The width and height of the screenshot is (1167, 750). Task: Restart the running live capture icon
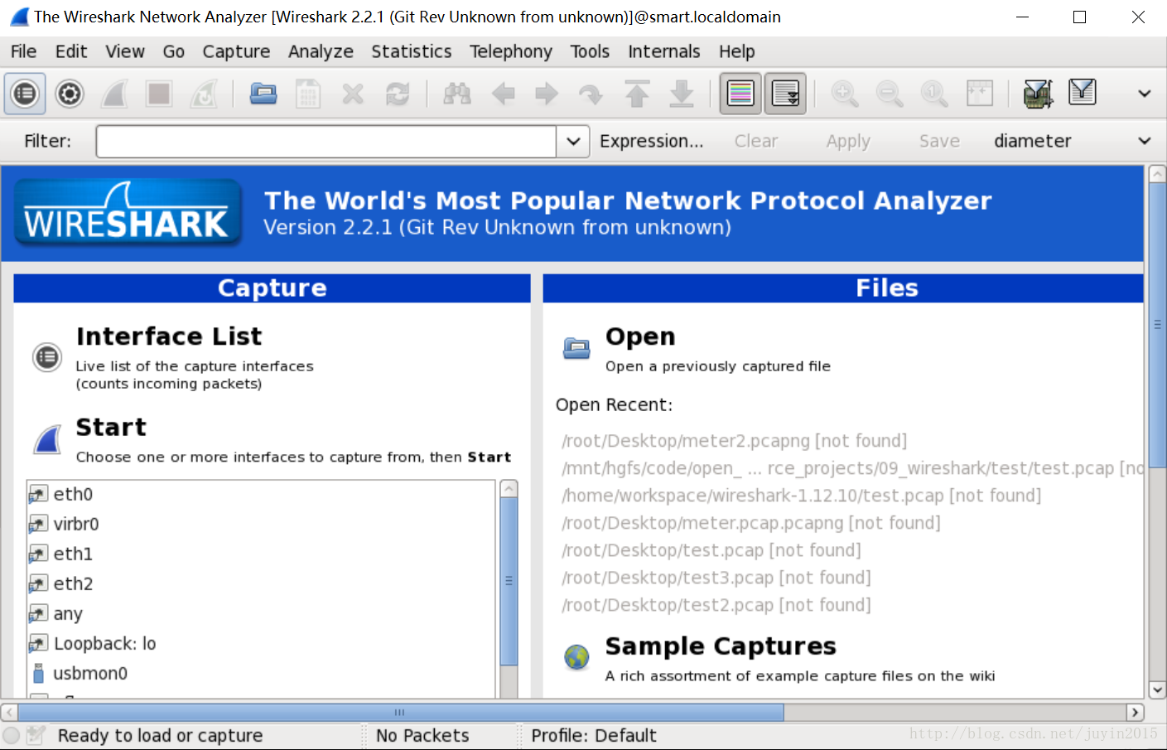[x=204, y=94]
